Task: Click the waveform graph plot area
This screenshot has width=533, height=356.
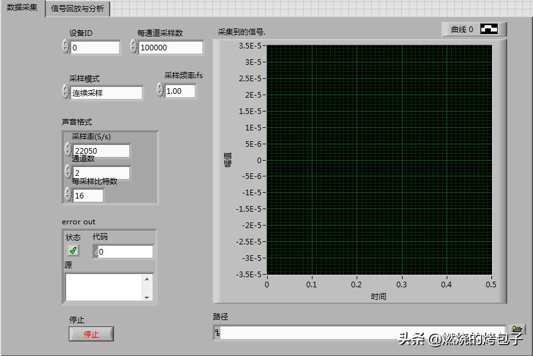Action: pos(379,160)
